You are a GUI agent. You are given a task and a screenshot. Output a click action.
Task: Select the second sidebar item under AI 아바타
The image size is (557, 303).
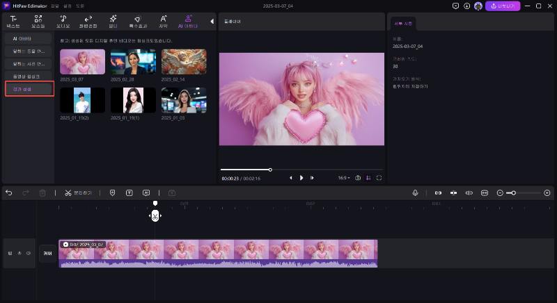click(x=29, y=51)
